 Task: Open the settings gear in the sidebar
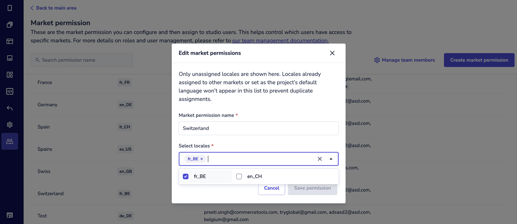tap(10, 125)
